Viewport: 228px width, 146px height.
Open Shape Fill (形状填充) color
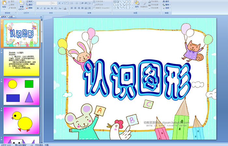tap(154, 1)
